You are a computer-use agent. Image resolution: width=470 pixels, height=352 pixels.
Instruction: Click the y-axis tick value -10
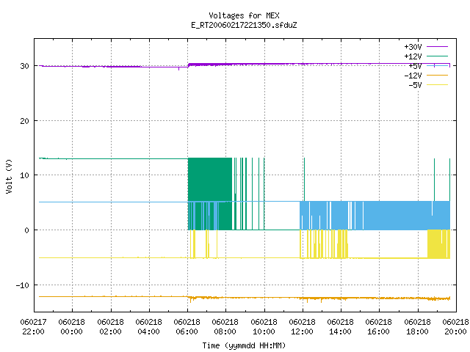click(x=23, y=285)
